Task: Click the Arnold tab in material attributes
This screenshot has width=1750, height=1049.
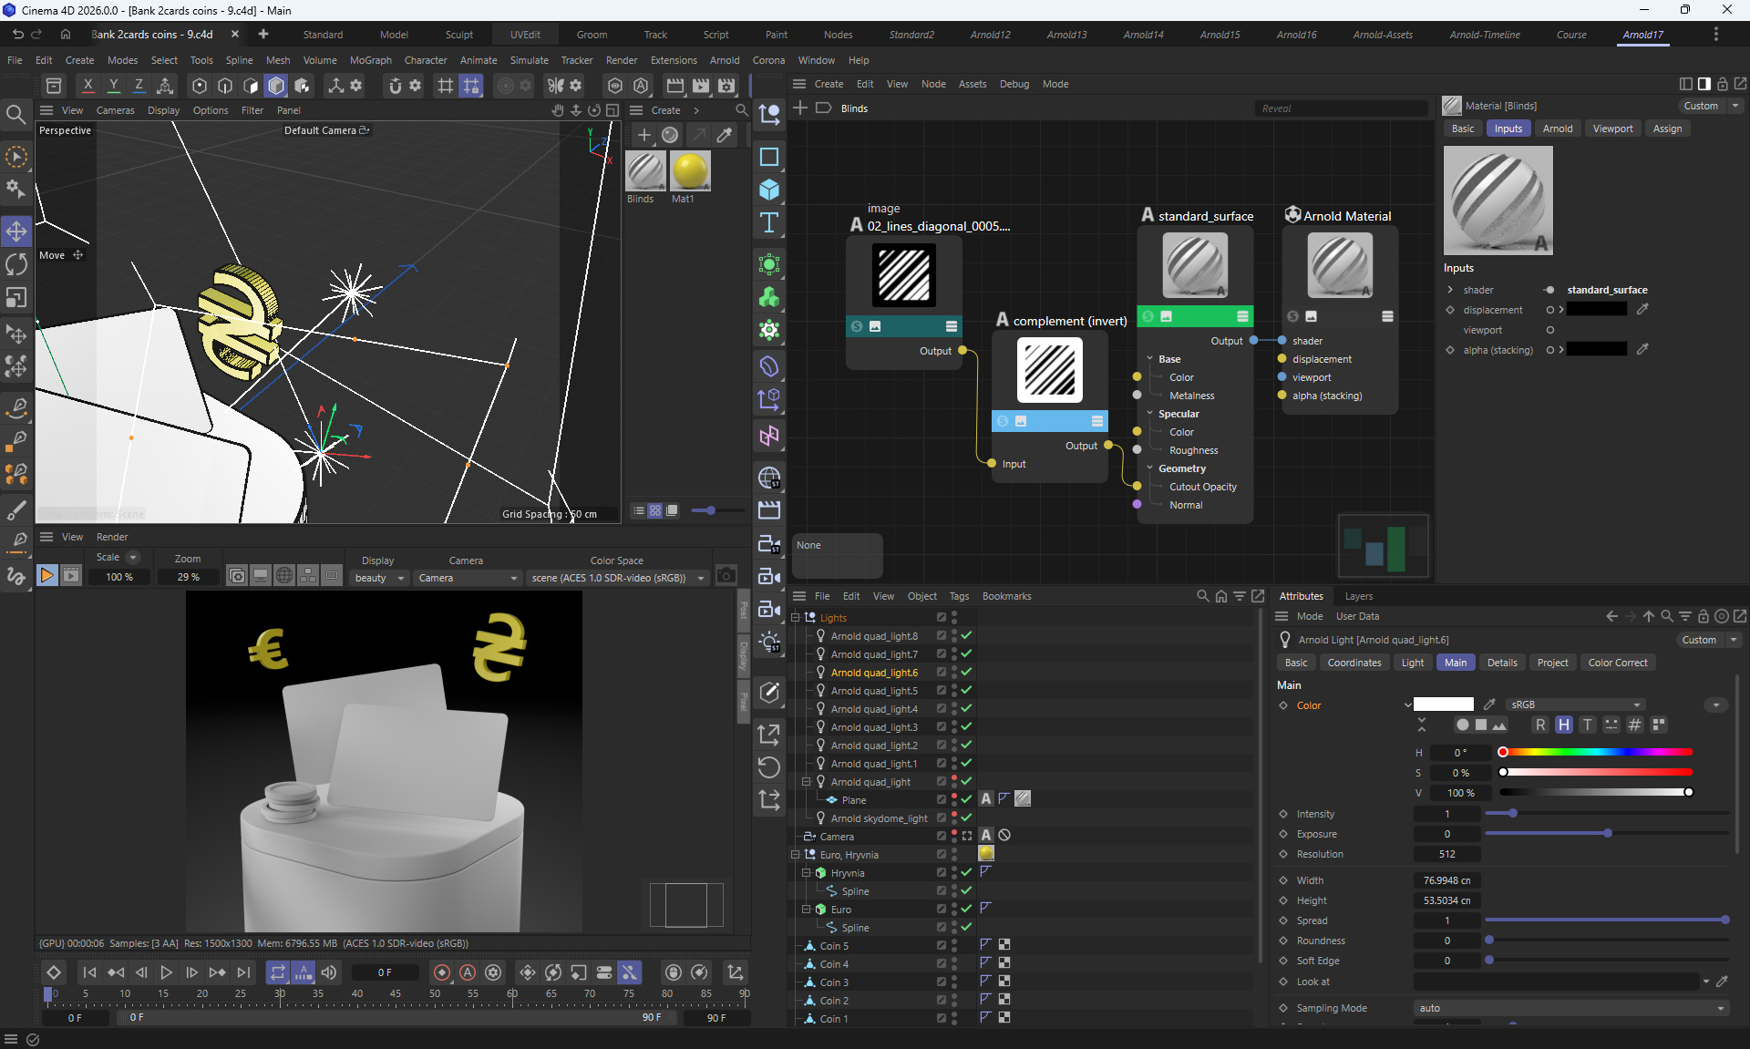Action: (x=1557, y=129)
